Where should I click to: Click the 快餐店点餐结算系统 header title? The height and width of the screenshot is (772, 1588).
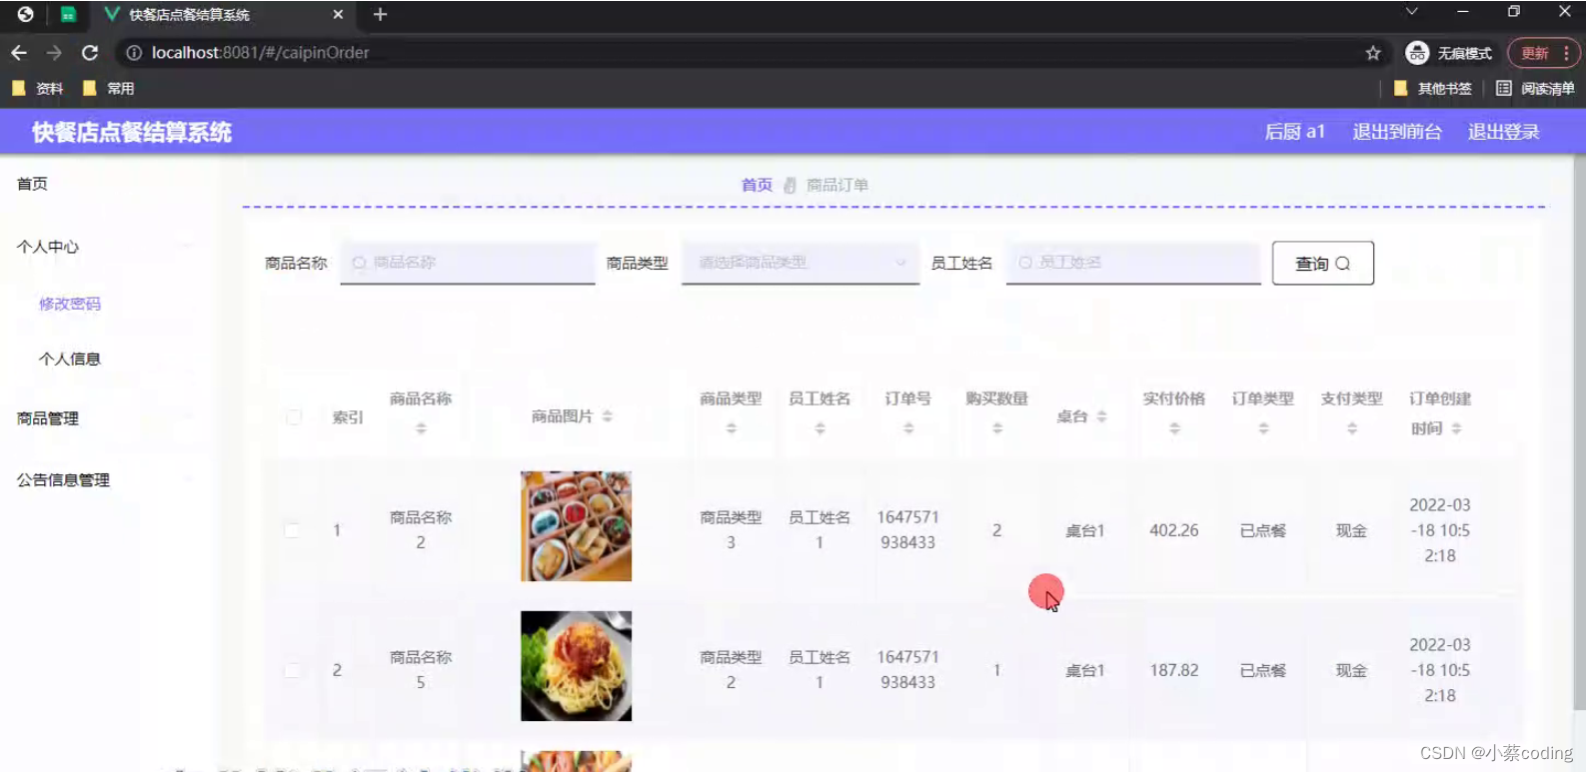[x=131, y=132]
